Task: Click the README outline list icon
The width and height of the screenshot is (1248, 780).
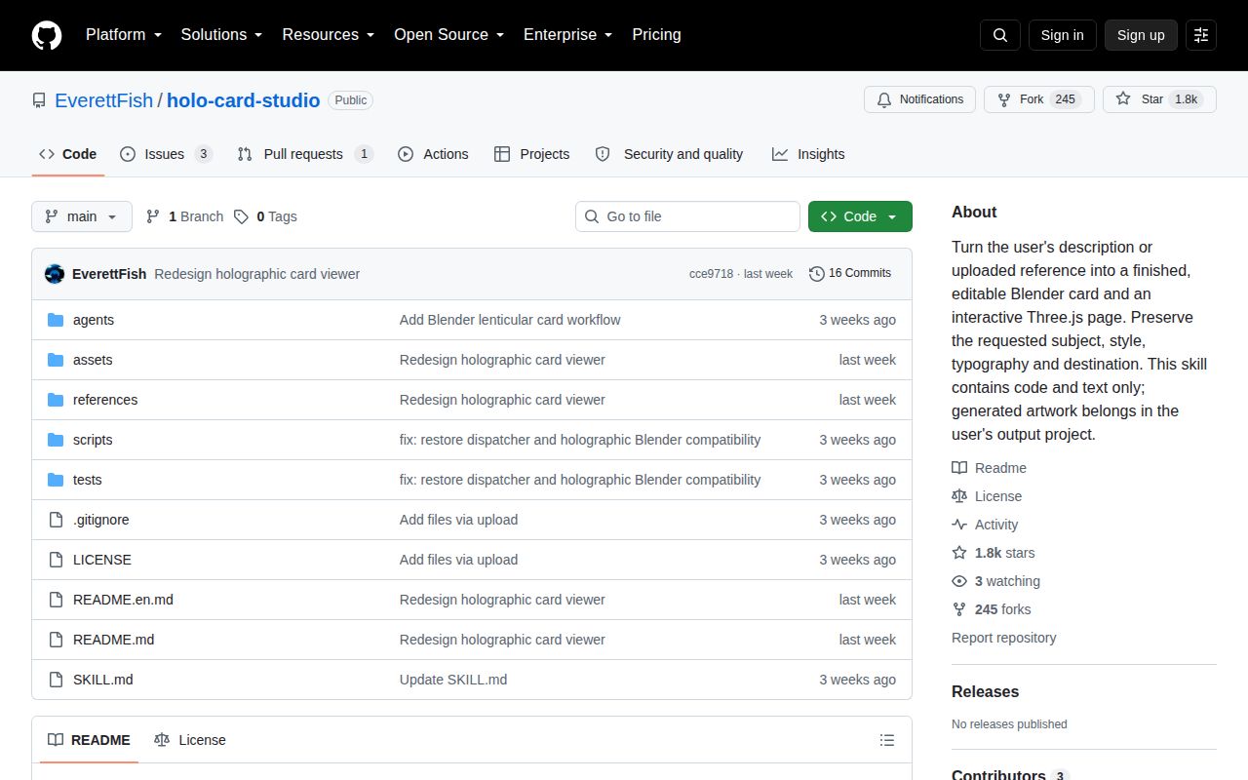Action: 887,740
